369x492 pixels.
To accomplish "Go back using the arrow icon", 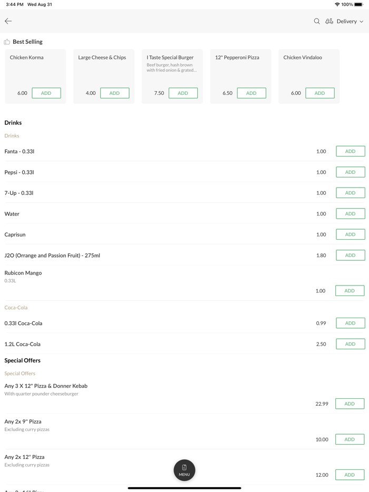I will pyautogui.click(x=8, y=21).
